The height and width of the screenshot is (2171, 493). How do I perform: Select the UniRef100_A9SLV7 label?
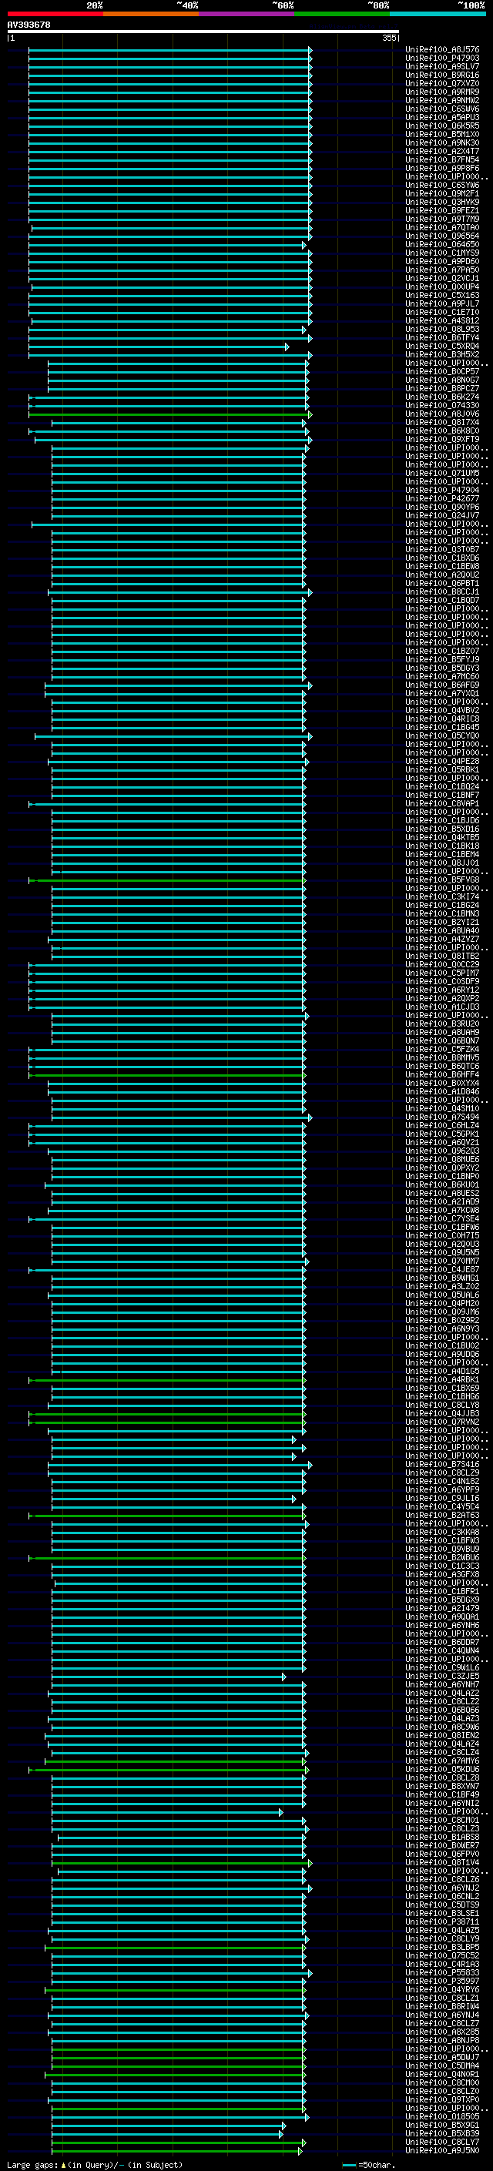point(442,66)
